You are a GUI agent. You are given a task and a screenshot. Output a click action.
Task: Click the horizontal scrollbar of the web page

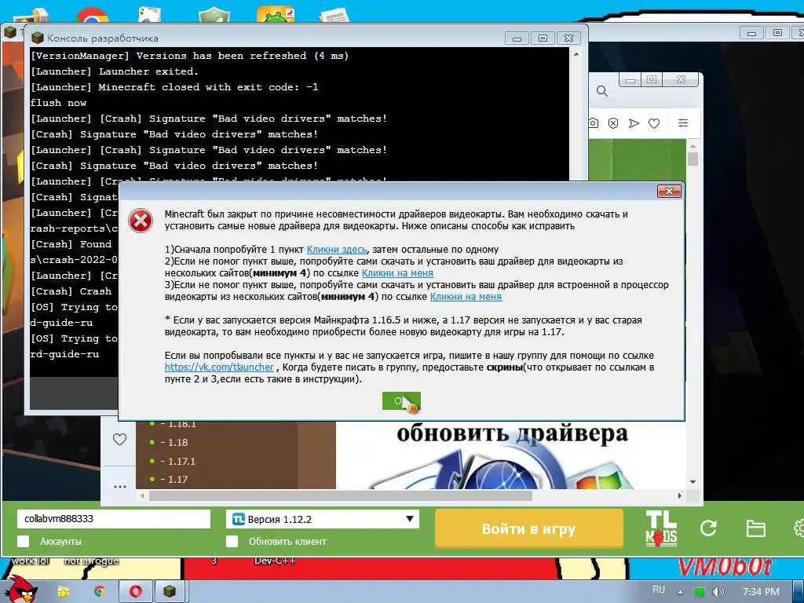(x=341, y=496)
